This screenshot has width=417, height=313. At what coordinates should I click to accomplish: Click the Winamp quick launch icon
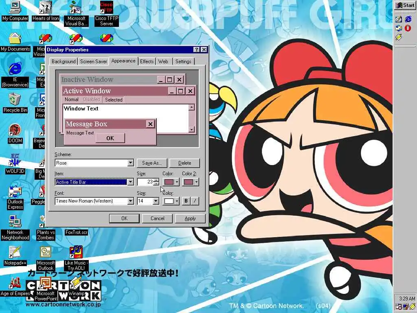[x=399, y=37]
